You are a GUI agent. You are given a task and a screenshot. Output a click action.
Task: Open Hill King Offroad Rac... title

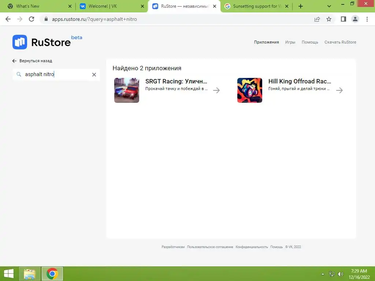click(300, 81)
